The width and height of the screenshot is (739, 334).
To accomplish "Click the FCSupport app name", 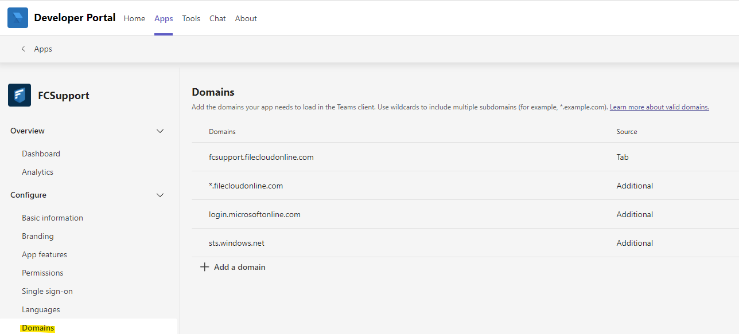I will (x=64, y=96).
